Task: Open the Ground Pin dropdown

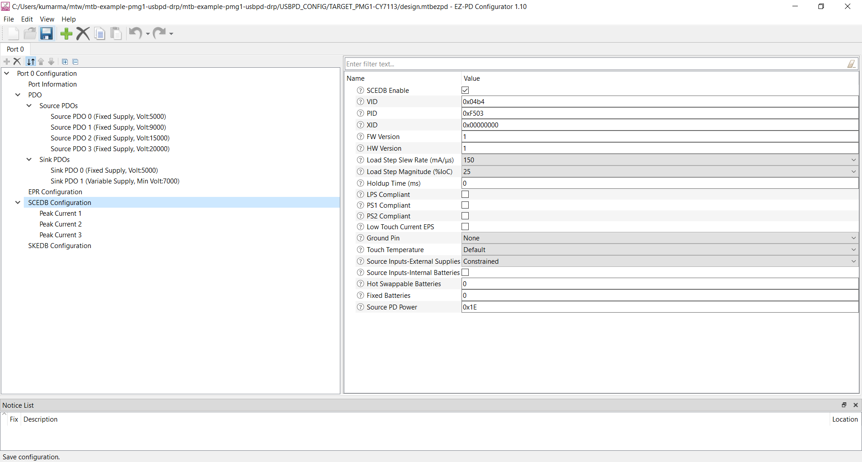Action: [660, 238]
